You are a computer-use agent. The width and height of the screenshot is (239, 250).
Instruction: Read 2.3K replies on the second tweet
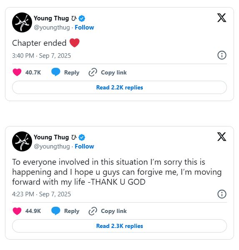(x=119, y=226)
